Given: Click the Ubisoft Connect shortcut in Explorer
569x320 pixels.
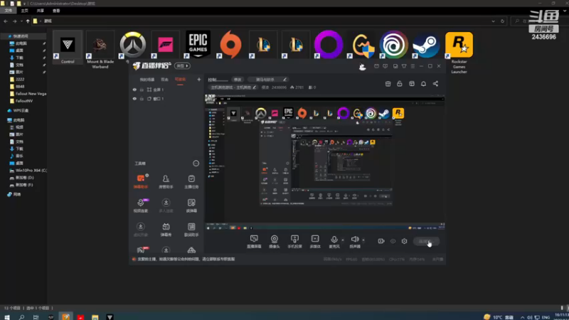Looking at the screenshot, I should click(x=394, y=45).
